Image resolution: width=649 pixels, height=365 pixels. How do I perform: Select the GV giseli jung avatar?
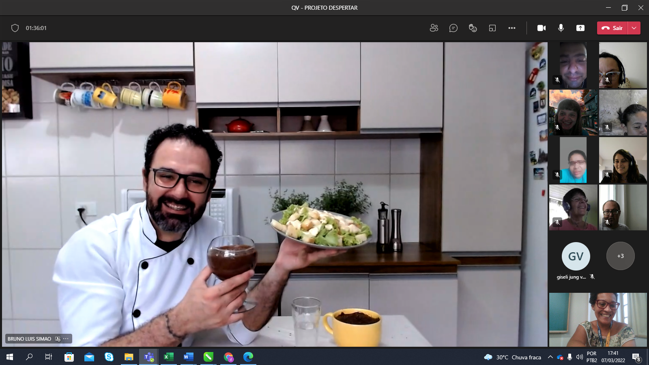click(x=576, y=256)
